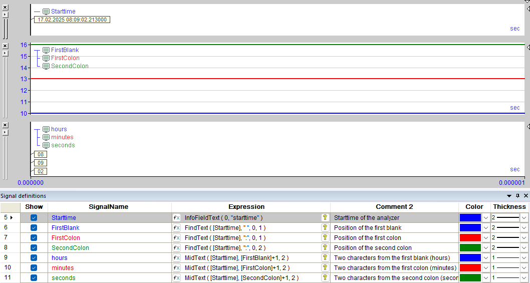Image resolution: width=530 pixels, height=283 pixels.
Task: Click the help icon in seconds expression cell
Action: pos(325,277)
